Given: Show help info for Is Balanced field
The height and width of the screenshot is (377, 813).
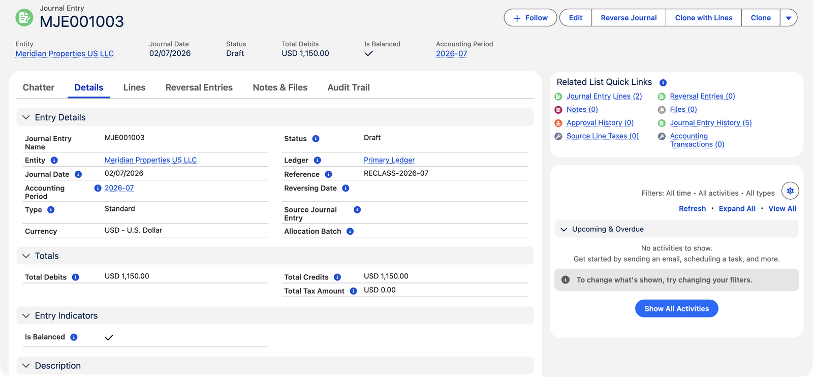Looking at the screenshot, I should 74,337.
